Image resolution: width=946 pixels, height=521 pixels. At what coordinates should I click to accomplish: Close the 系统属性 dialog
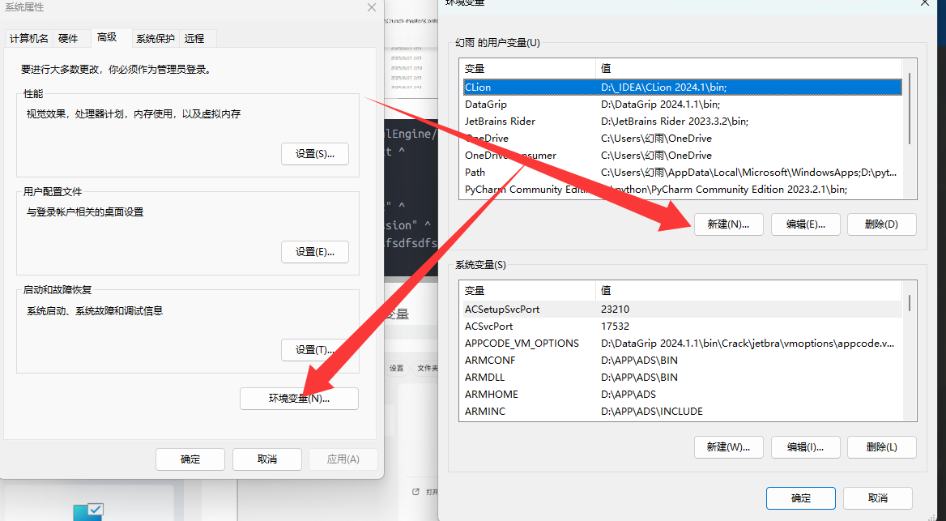[x=371, y=7]
